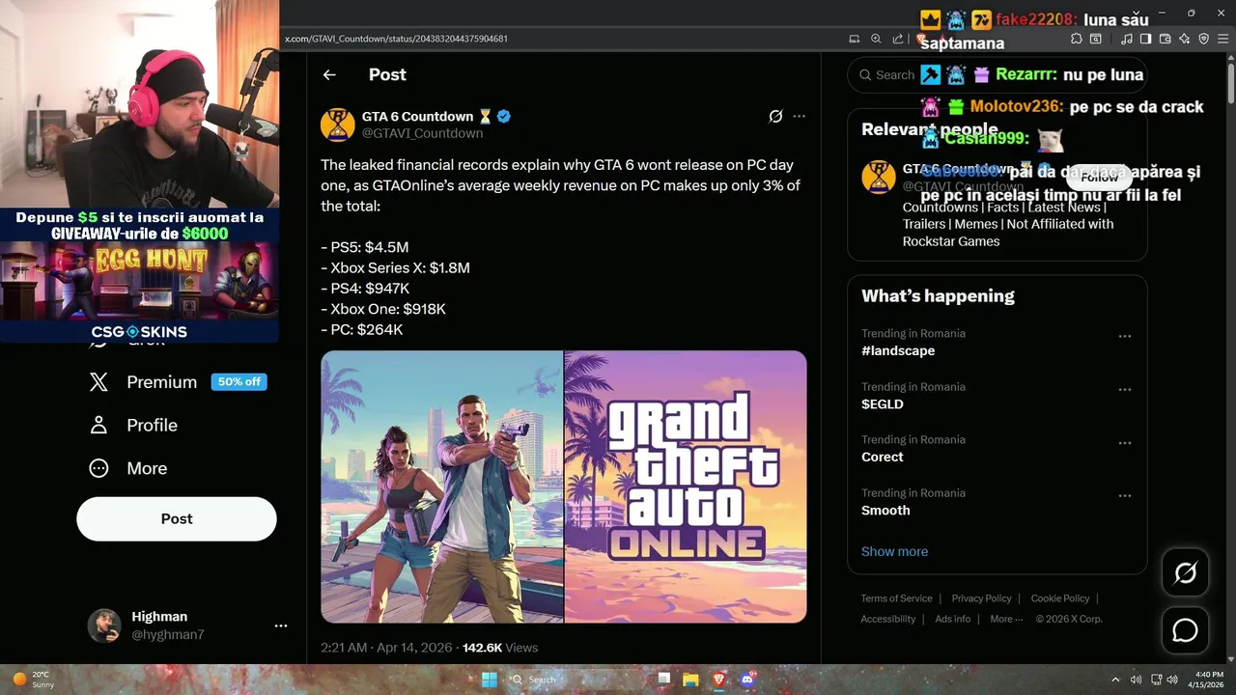This screenshot has height=695, width=1236.
Task: Open the tweet's three-dot more menu
Action: click(799, 117)
